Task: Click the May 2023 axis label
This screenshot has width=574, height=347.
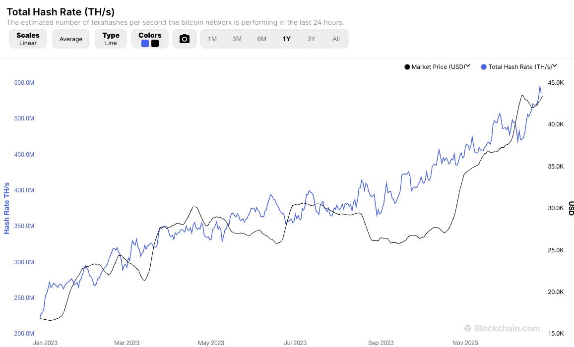Action: coord(211,343)
